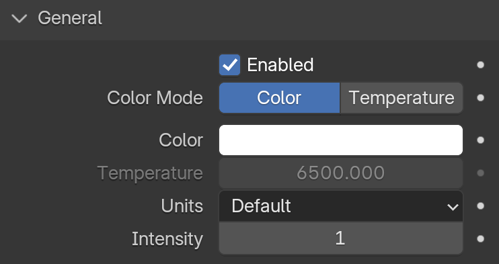Viewport: 499px width, 264px height.
Task: Animate the Color Mode property dot
Action: [481, 97]
